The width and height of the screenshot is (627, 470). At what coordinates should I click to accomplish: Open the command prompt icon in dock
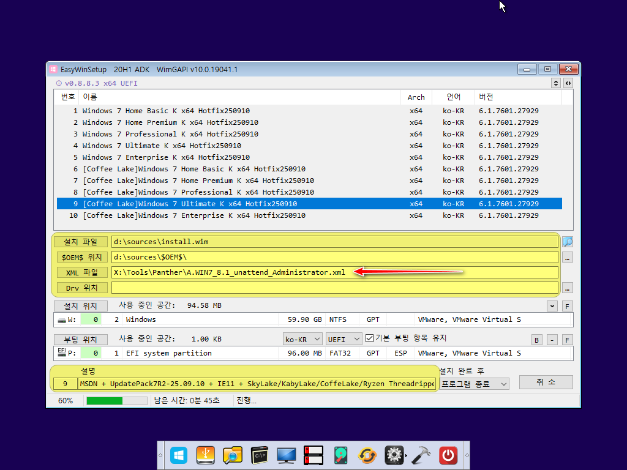click(260, 455)
